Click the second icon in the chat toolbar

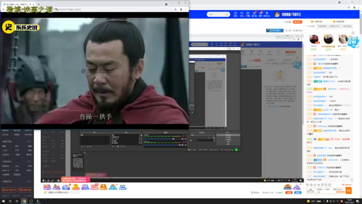pos(311,185)
